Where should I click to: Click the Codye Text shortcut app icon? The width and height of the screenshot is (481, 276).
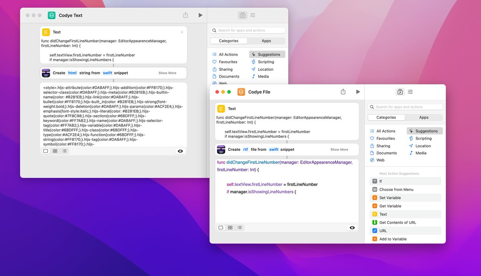click(51, 15)
